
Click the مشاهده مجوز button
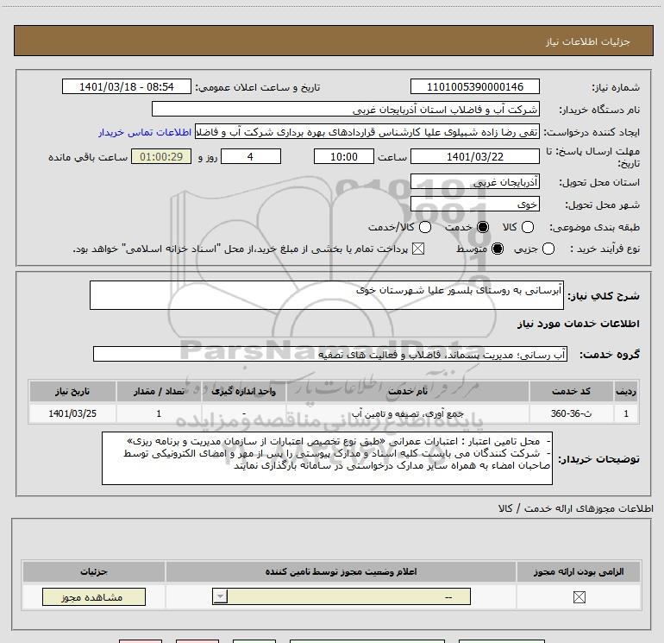94,596
